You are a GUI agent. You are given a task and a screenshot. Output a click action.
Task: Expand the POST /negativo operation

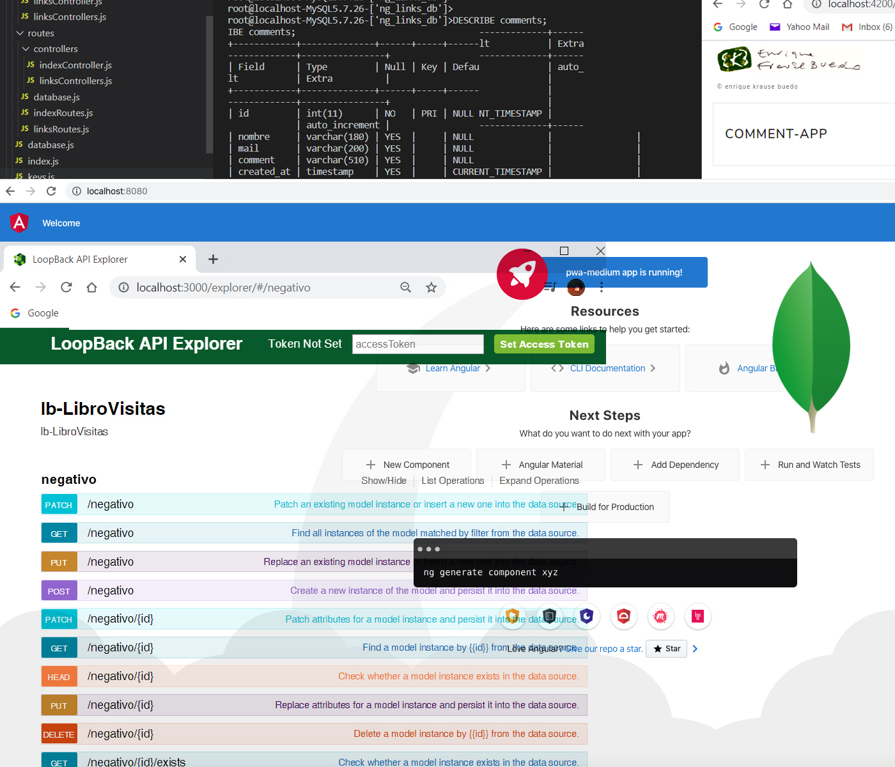(x=314, y=591)
